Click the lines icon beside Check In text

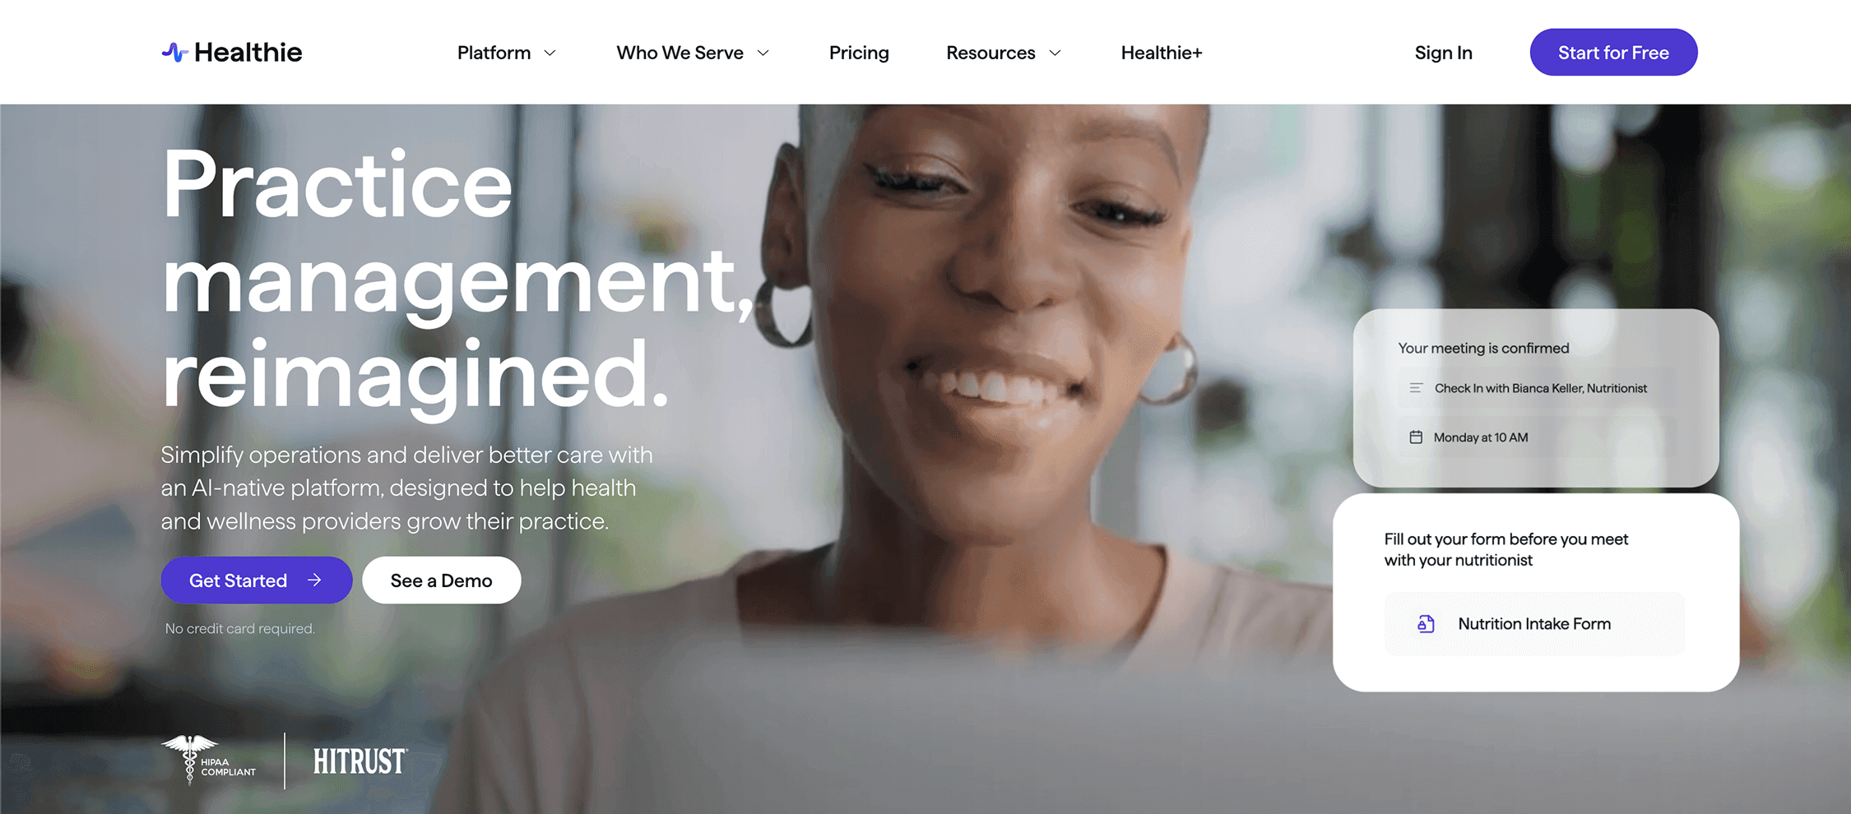coord(1416,388)
